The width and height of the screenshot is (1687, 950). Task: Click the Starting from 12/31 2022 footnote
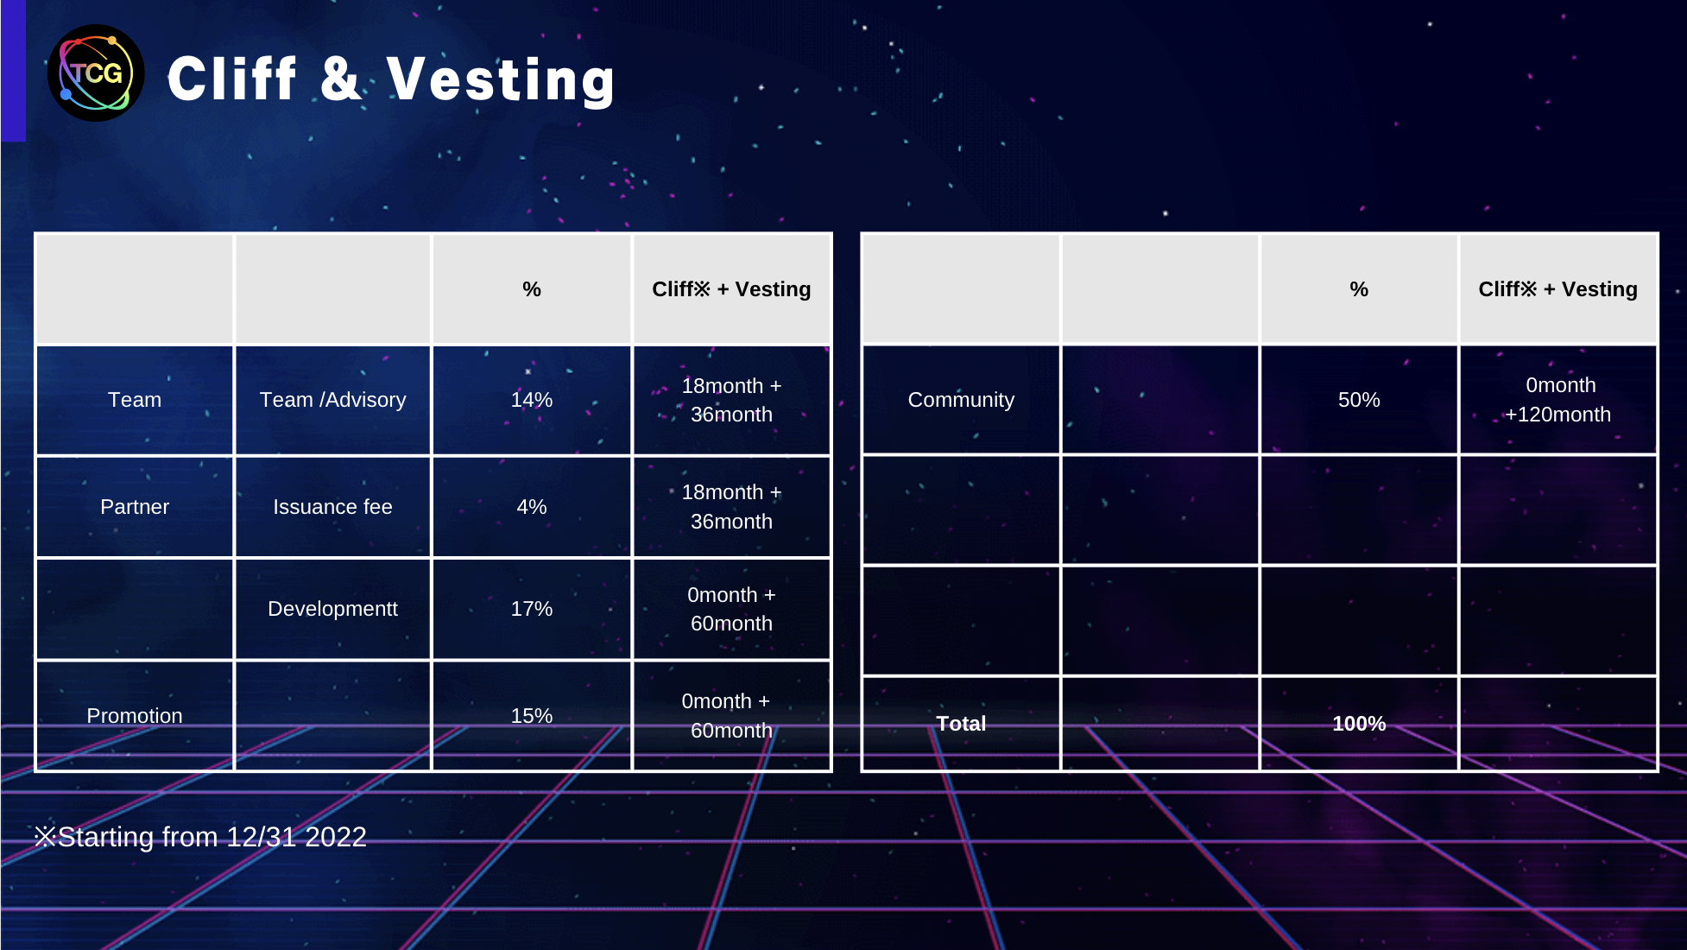[x=200, y=837]
